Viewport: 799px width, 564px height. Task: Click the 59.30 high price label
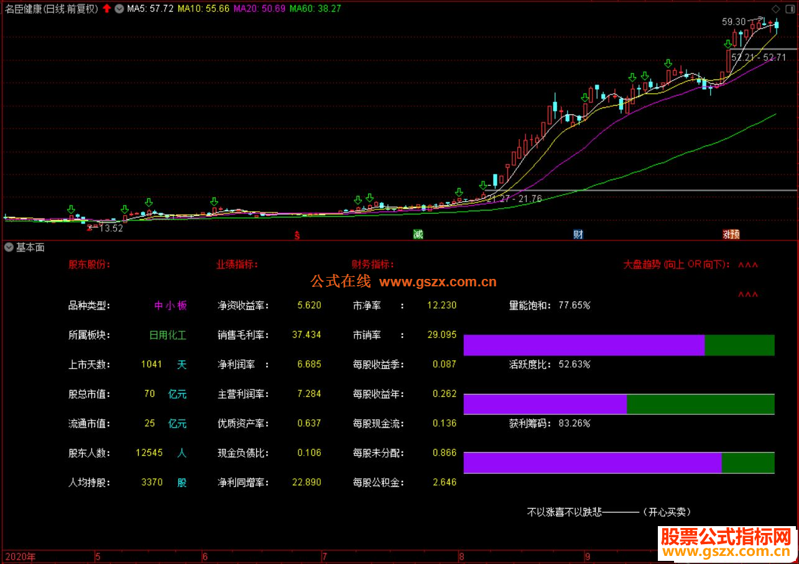734,22
